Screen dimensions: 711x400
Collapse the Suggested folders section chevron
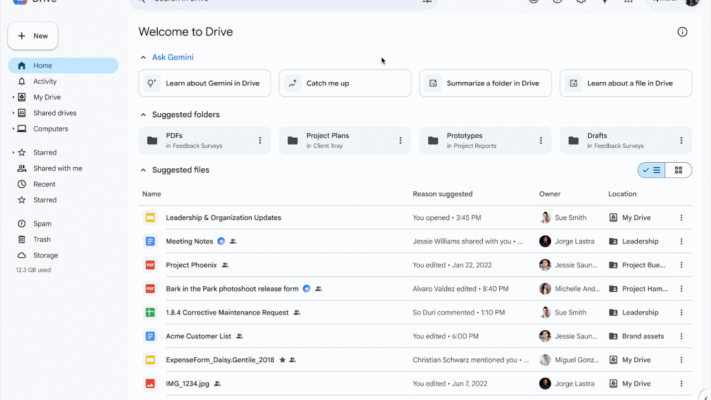click(143, 115)
